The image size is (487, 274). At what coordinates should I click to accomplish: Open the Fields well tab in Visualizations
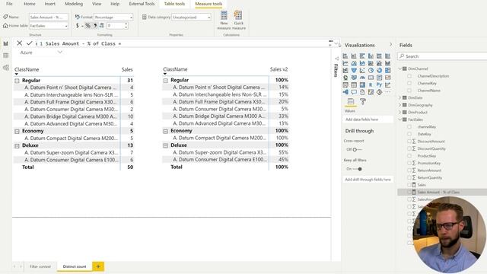click(351, 101)
